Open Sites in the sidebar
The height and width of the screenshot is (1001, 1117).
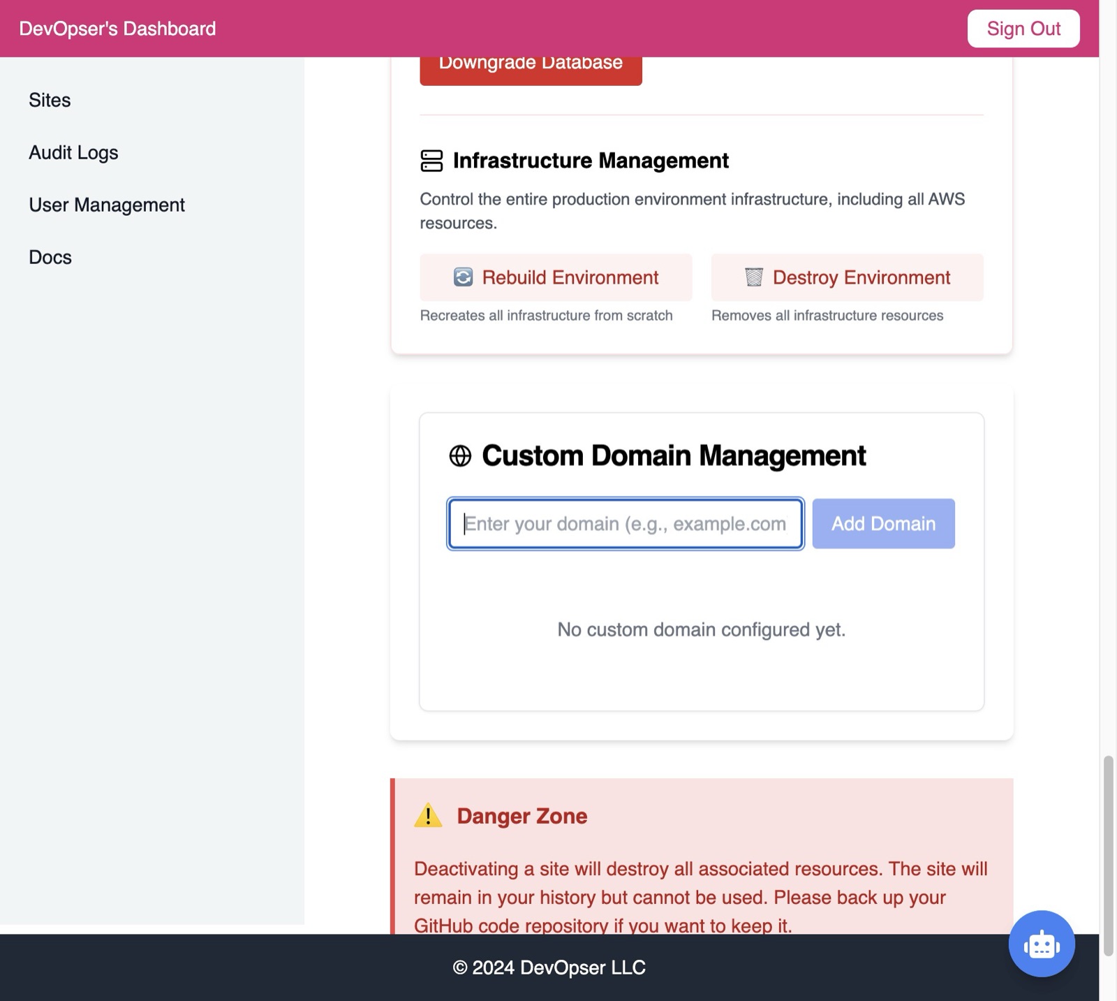tap(50, 100)
